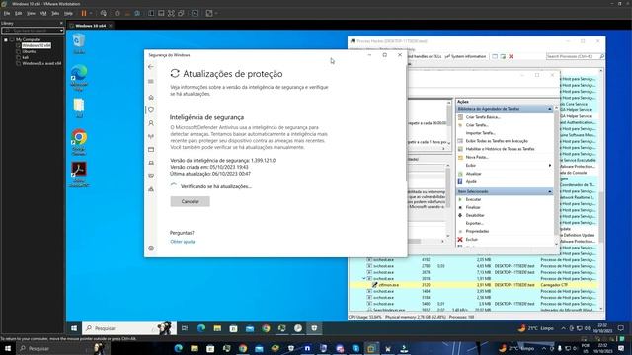632x355 pixels.
Task: Click Ações panel vertical scrollbar
Action: [x=557, y=173]
